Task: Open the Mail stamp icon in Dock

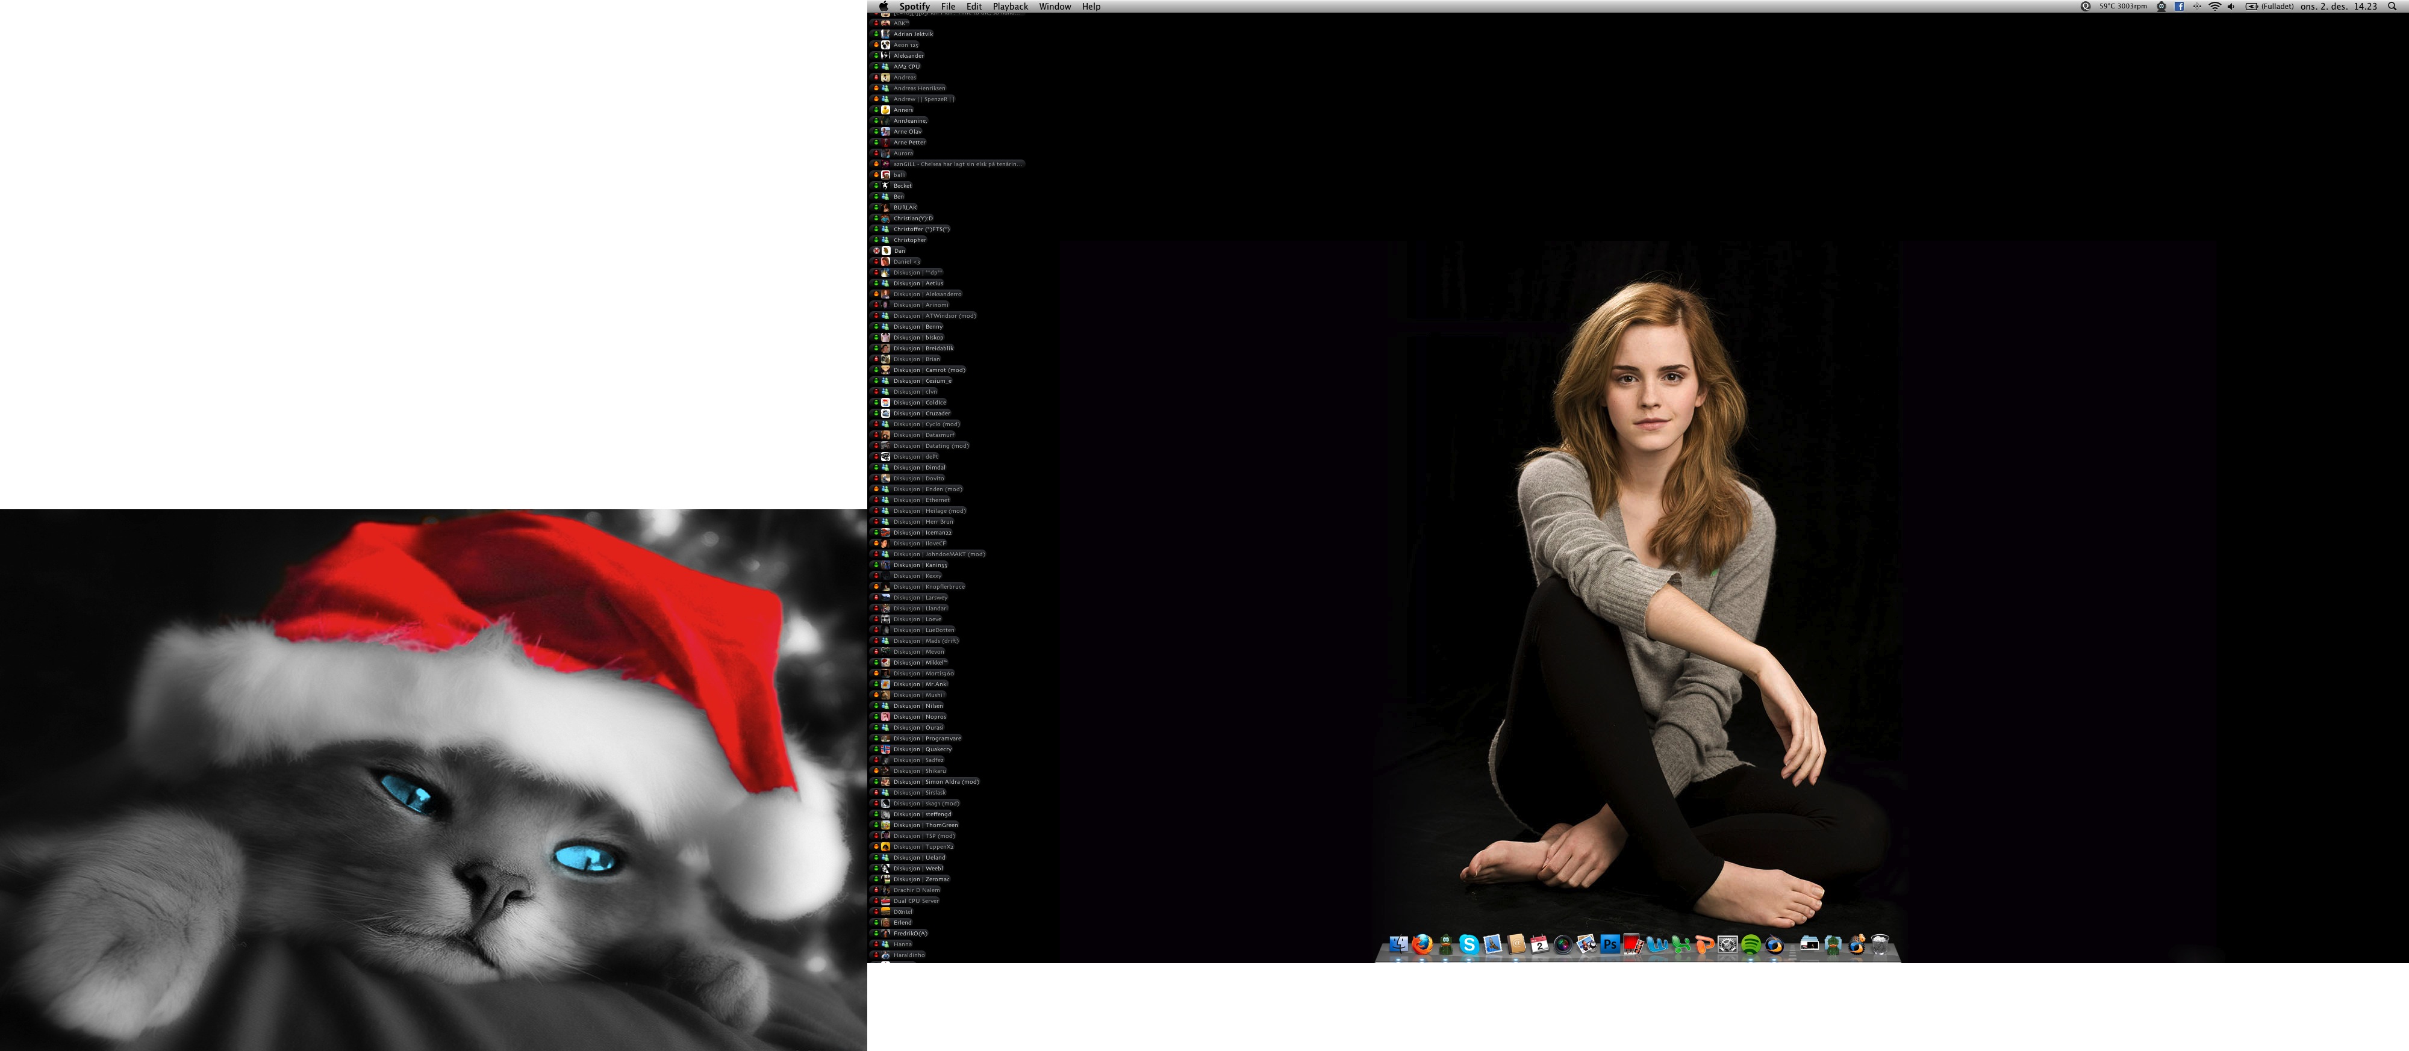Action: 1492,944
